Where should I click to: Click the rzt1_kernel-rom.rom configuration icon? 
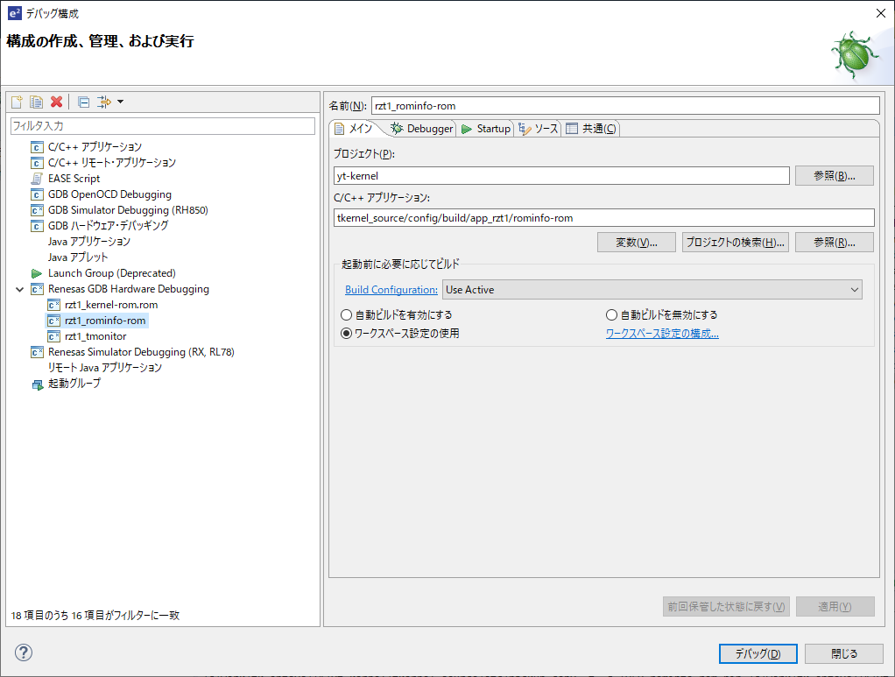[53, 305]
